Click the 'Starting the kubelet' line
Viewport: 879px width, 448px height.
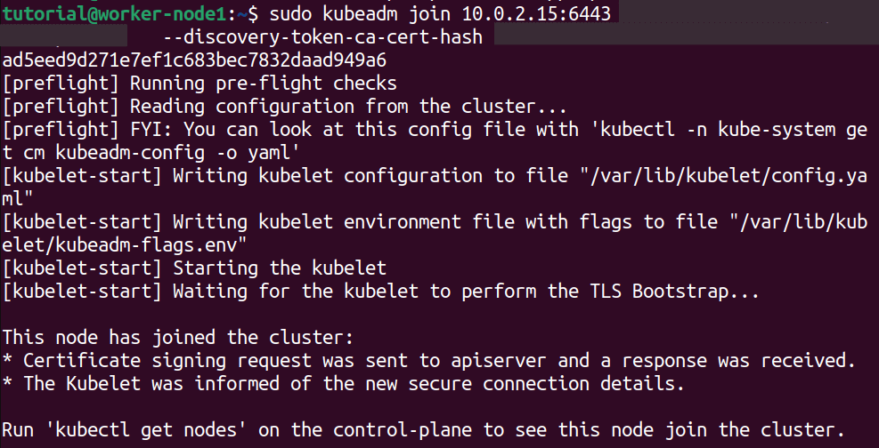[x=279, y=267]
